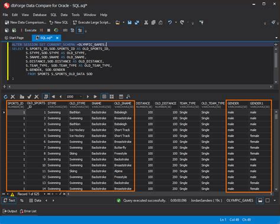Switch to the Start Page tab
This screenshot has width=280, height=224.
pos(14,38)
